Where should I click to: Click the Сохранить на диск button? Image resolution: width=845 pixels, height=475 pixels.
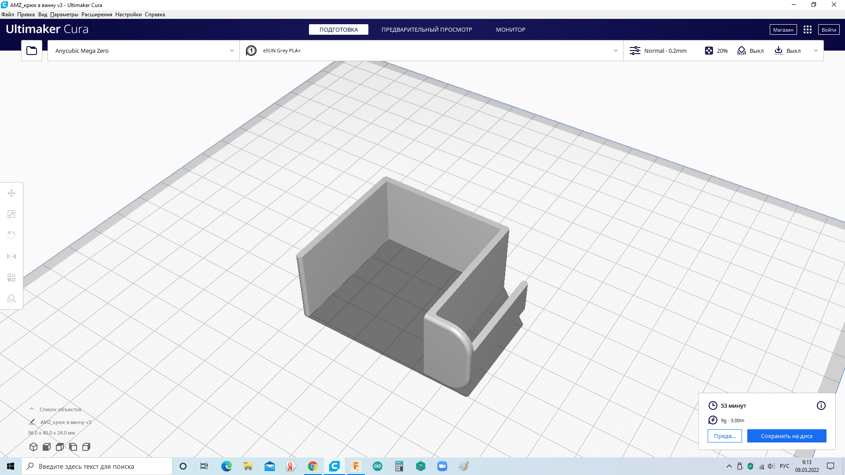[786, 436]
